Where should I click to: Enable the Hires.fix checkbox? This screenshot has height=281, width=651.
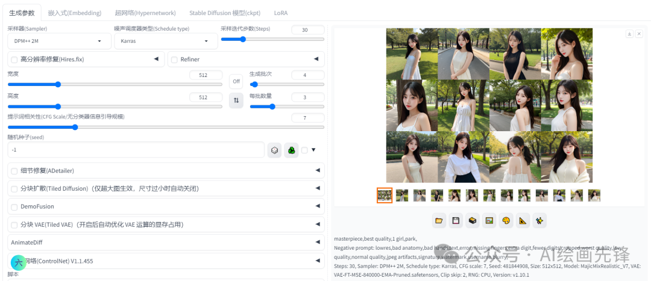pyautogui.click(x=14, y=60)
